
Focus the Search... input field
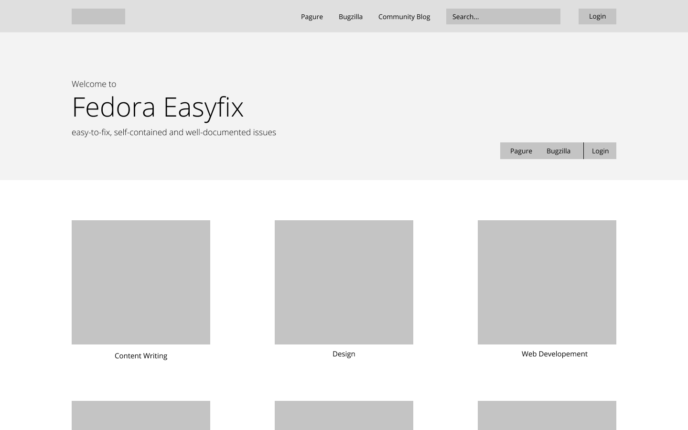[503, 16]
